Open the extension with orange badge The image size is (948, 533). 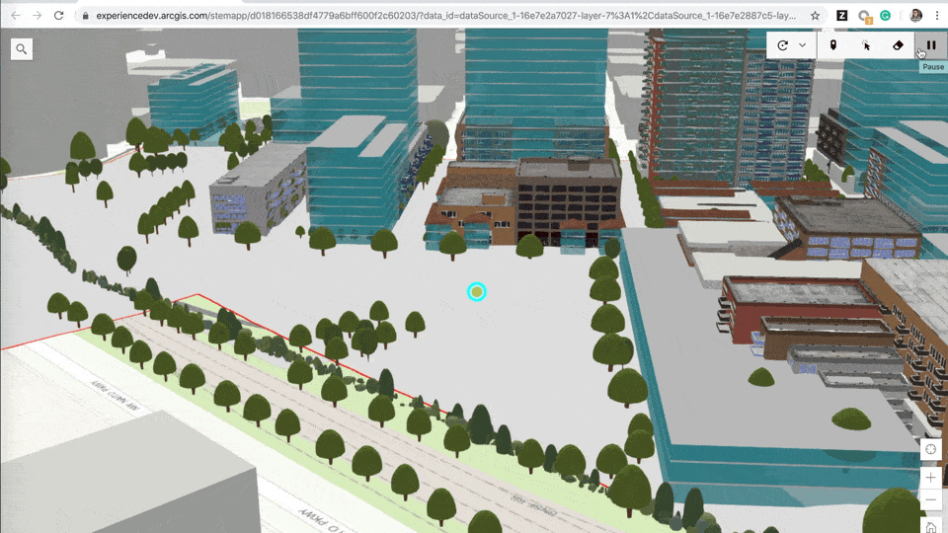tap(865, 17)
